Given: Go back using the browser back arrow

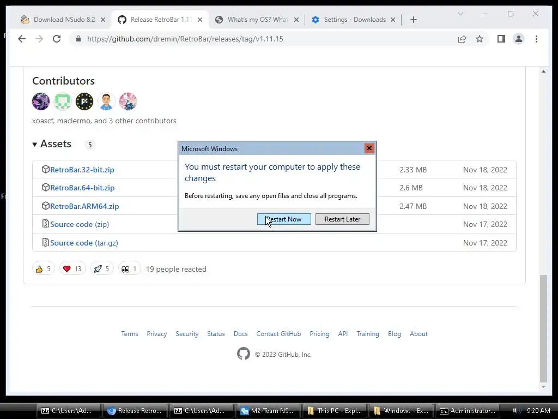Looking at the screenshot, I should pos(22,39).
